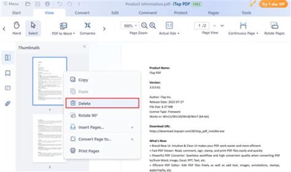The width and height of the screenshot is (291, 172).
Task: Select the Hand tool
Action: pos(17,28)
